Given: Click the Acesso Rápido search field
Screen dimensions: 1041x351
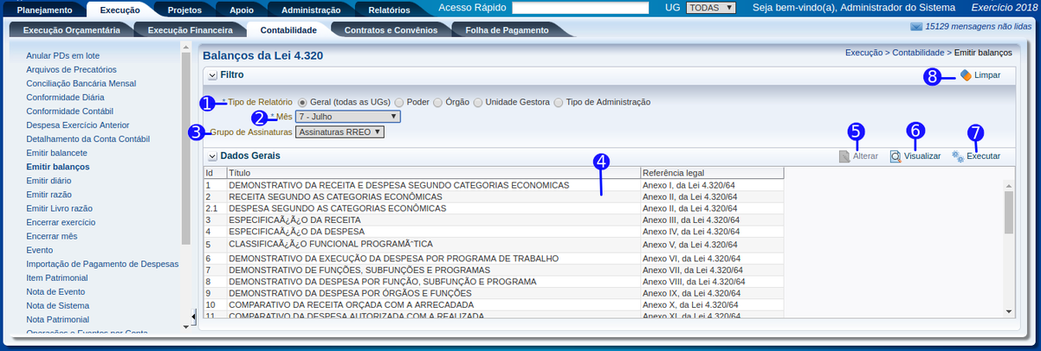Looking at the screenshot, I should coord(580,8).
